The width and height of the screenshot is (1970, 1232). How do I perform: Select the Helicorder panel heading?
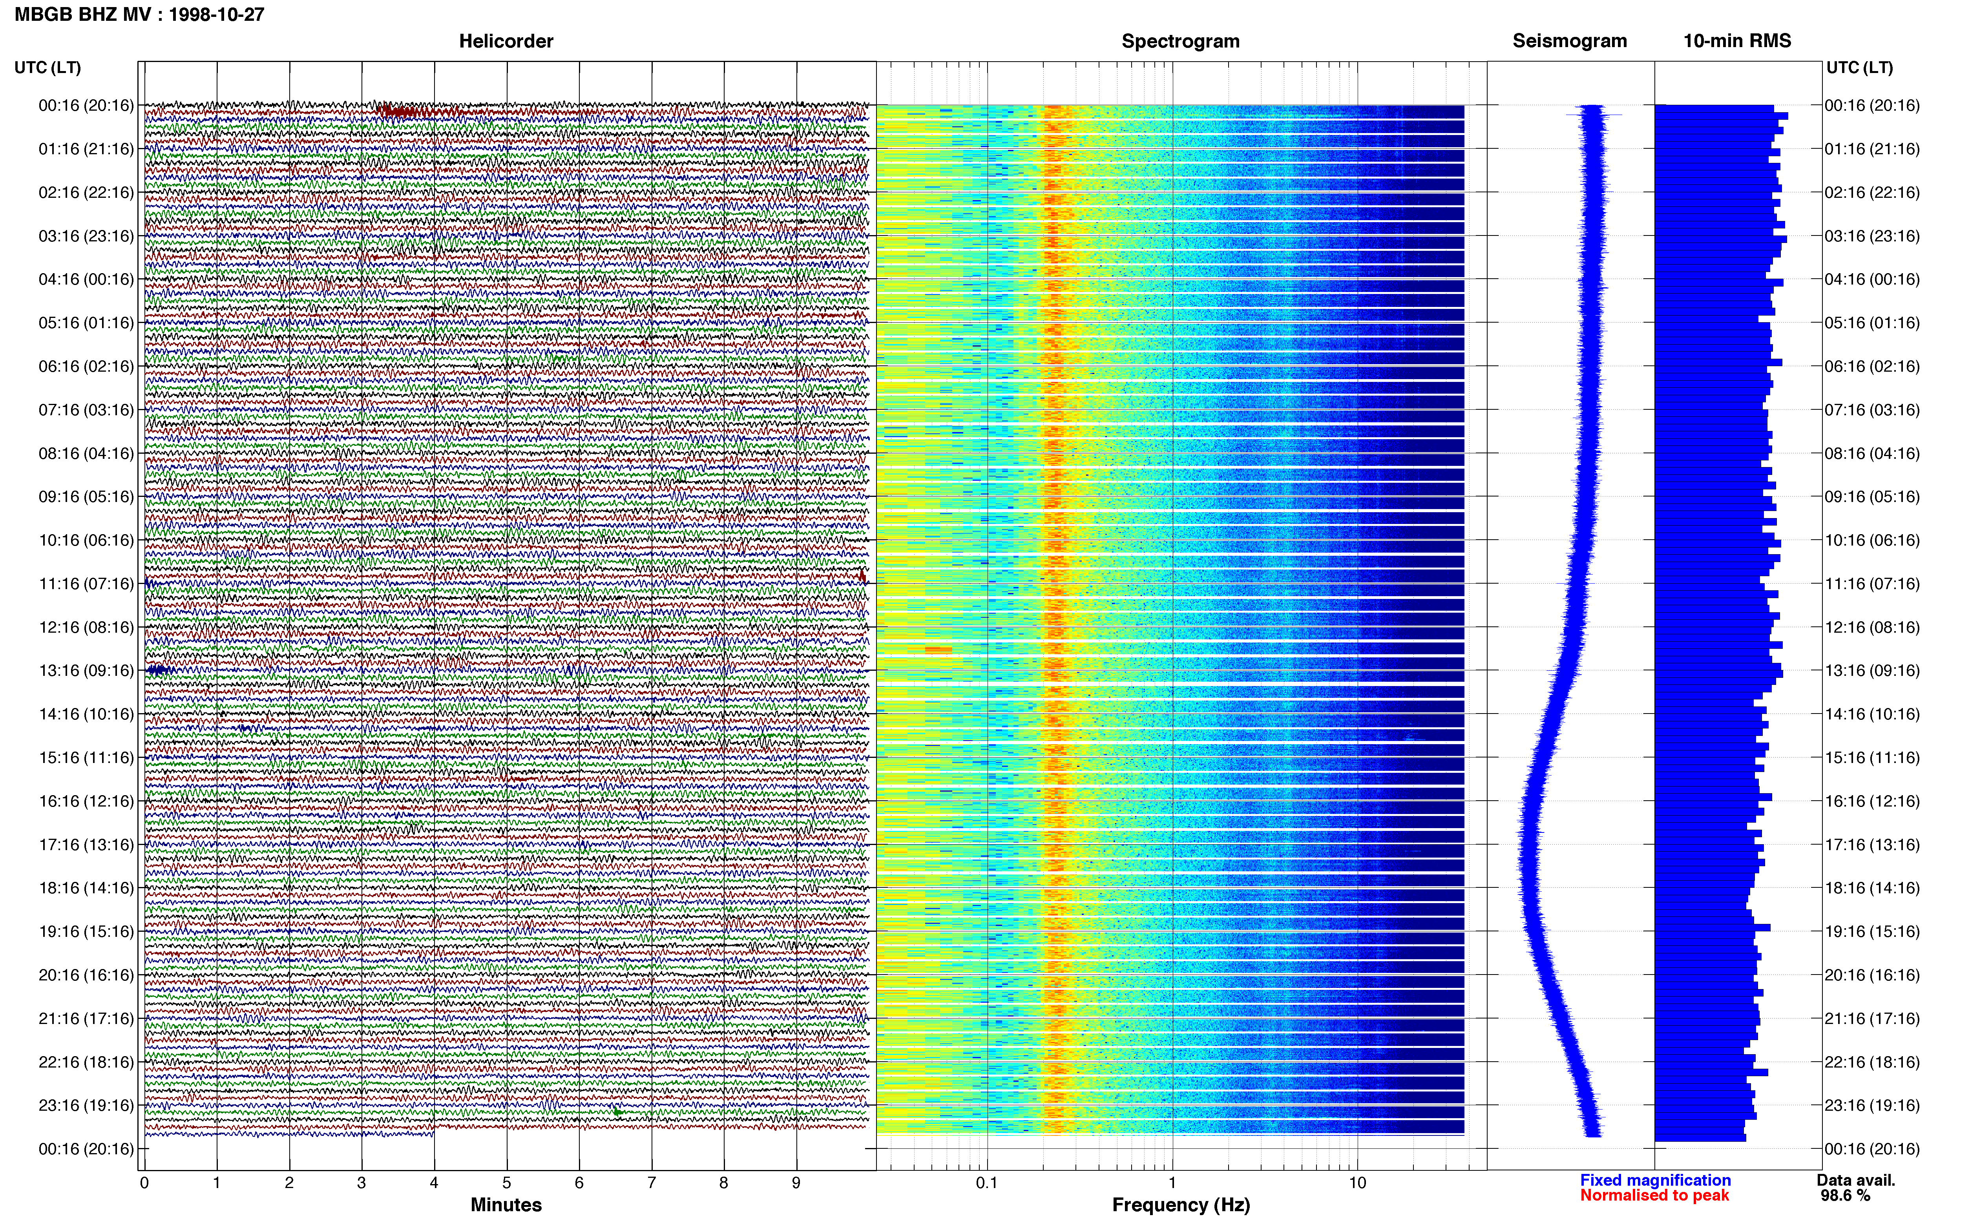(506, 41)
